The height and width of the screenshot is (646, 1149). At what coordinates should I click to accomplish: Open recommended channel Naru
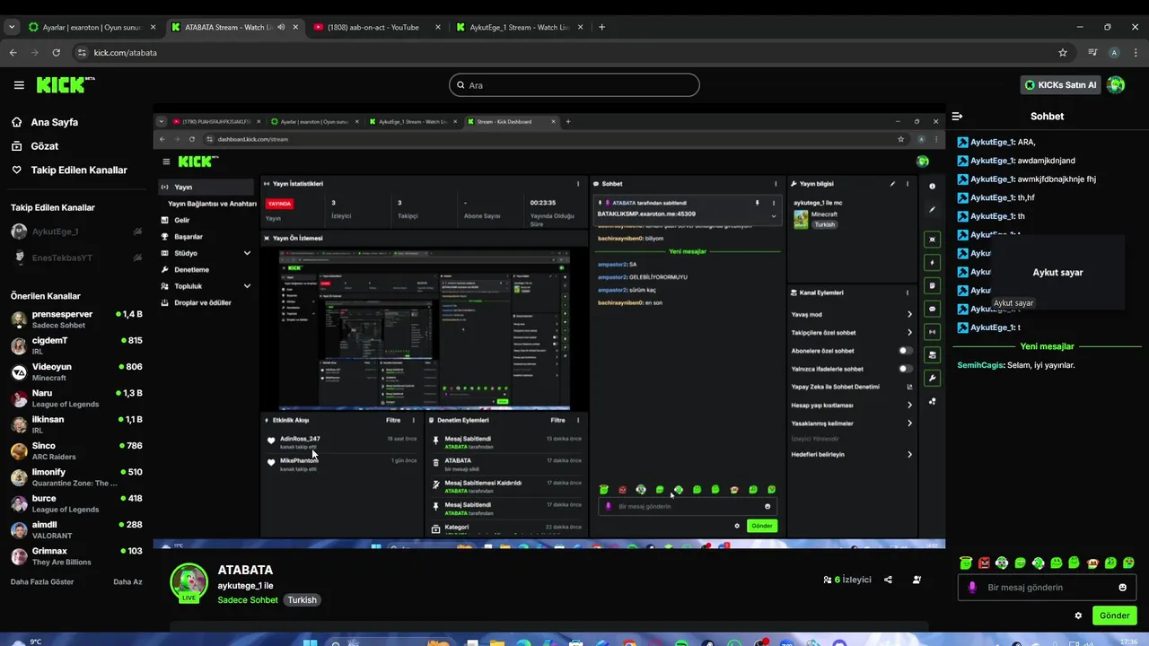click(x=76, y=398)
